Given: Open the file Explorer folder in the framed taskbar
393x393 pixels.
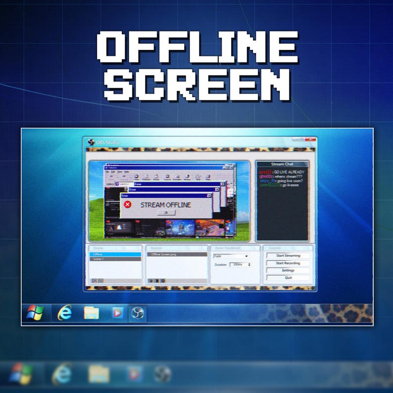Looking at the screenshot, I should (91, 313).
